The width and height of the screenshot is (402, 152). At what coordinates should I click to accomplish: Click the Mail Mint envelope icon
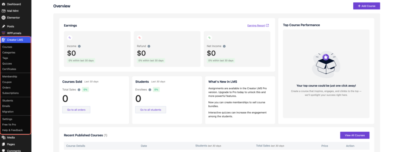(x=3, y=11)
